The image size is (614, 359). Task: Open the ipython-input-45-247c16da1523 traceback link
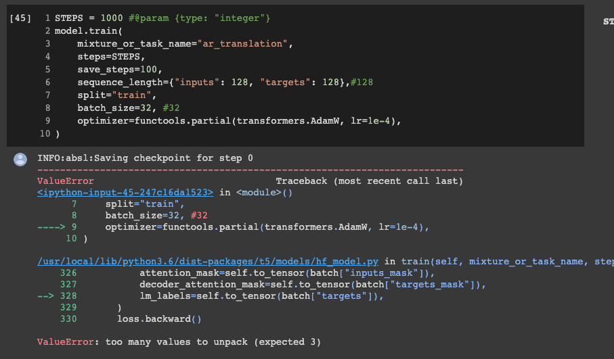click(x=125, y=193)
